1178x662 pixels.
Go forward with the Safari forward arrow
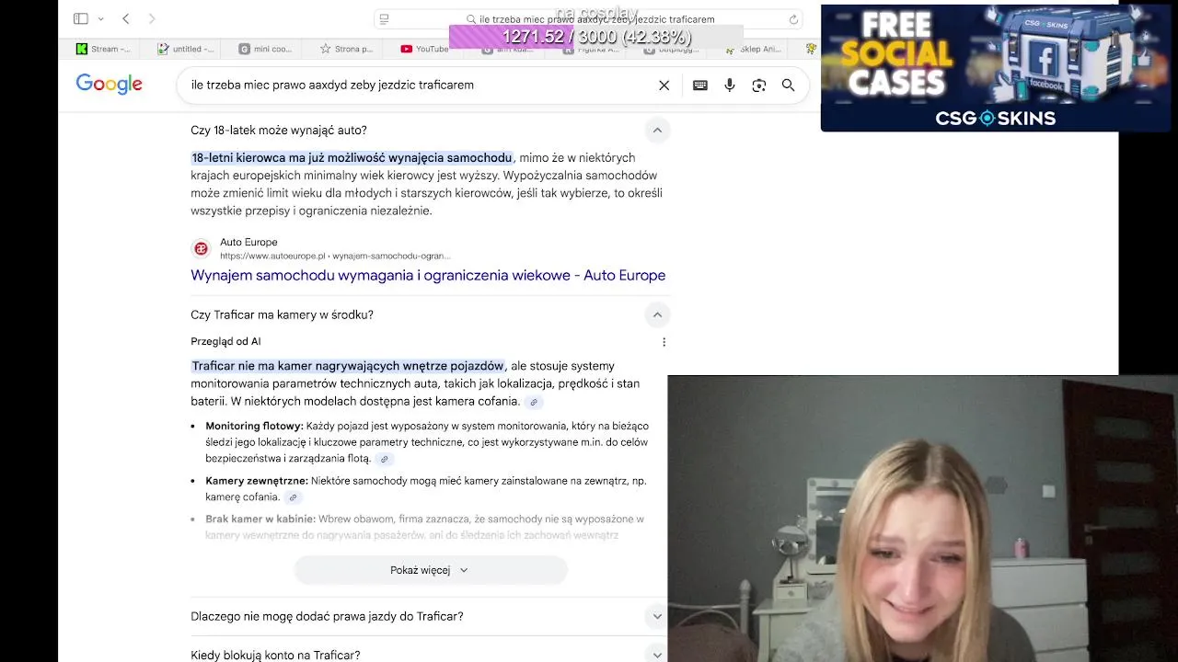(152, 18)
